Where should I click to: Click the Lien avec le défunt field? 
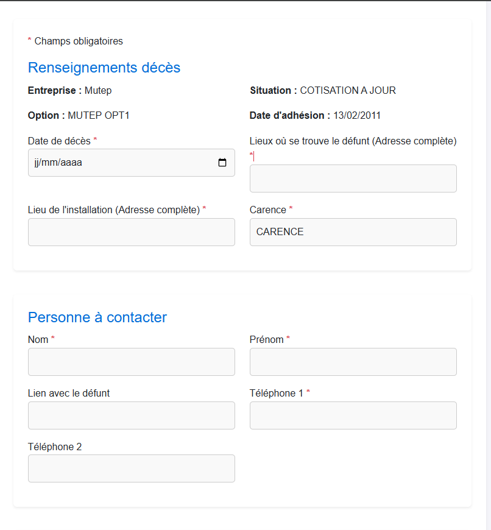(x=131, y=415)
